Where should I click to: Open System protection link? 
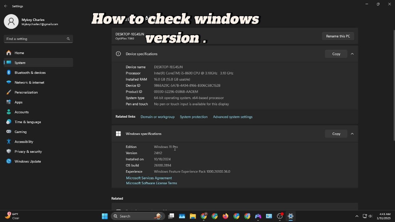(193, 117)
